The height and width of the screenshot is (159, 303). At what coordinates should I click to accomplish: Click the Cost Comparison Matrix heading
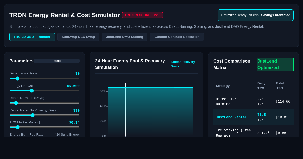[x=232, y=64]
